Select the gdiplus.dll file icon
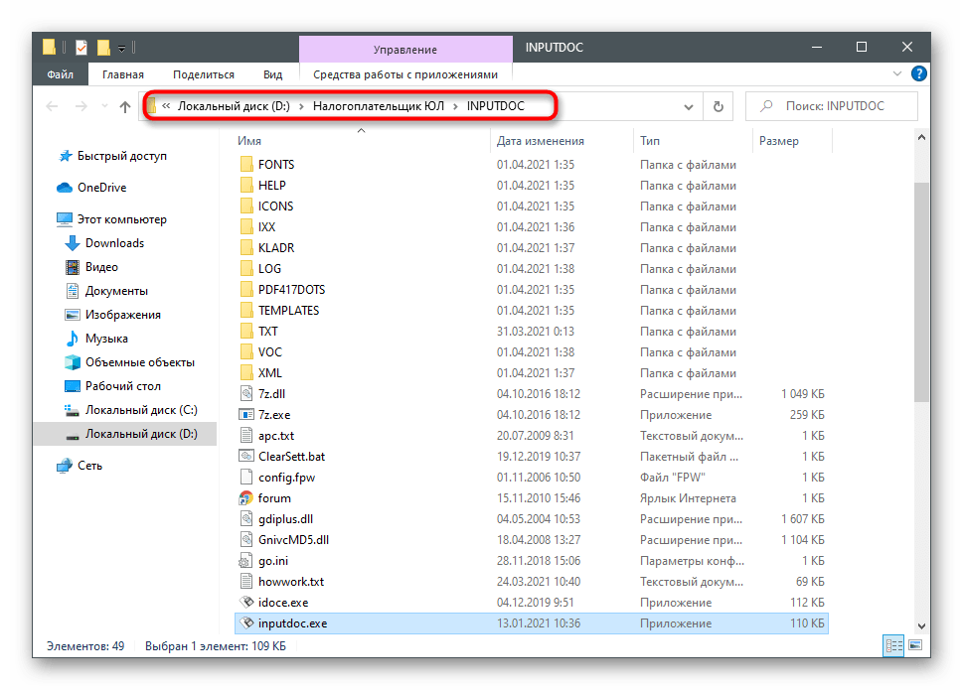The image size is (963, 690). coord(246,519)
